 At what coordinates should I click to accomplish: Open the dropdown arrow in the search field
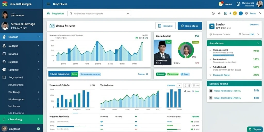(x=128, y=13)
